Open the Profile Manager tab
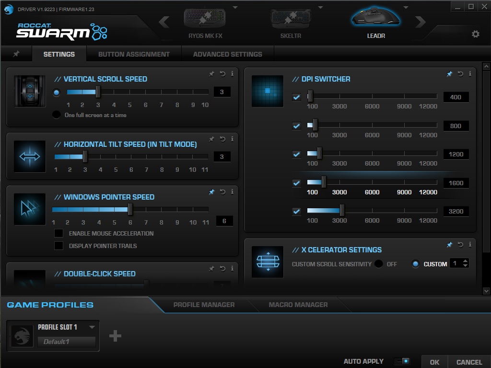The image size is (491, 368). (204, 305)
